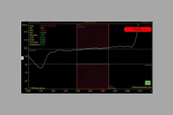The image size is (173, 115).
Task: Click the SD value 0.95
Action: click(x=42, y=28)
